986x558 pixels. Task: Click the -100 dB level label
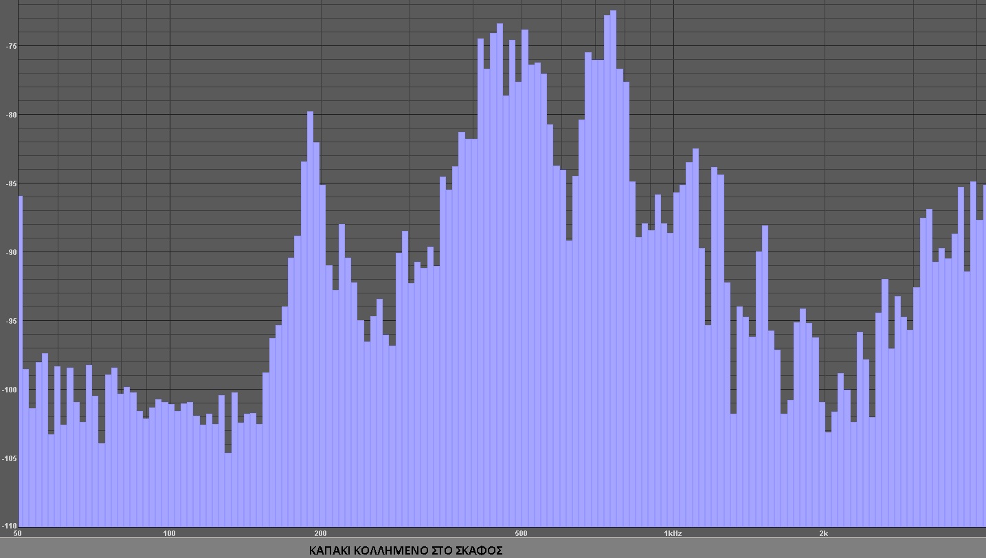click(x=10, y=390)
